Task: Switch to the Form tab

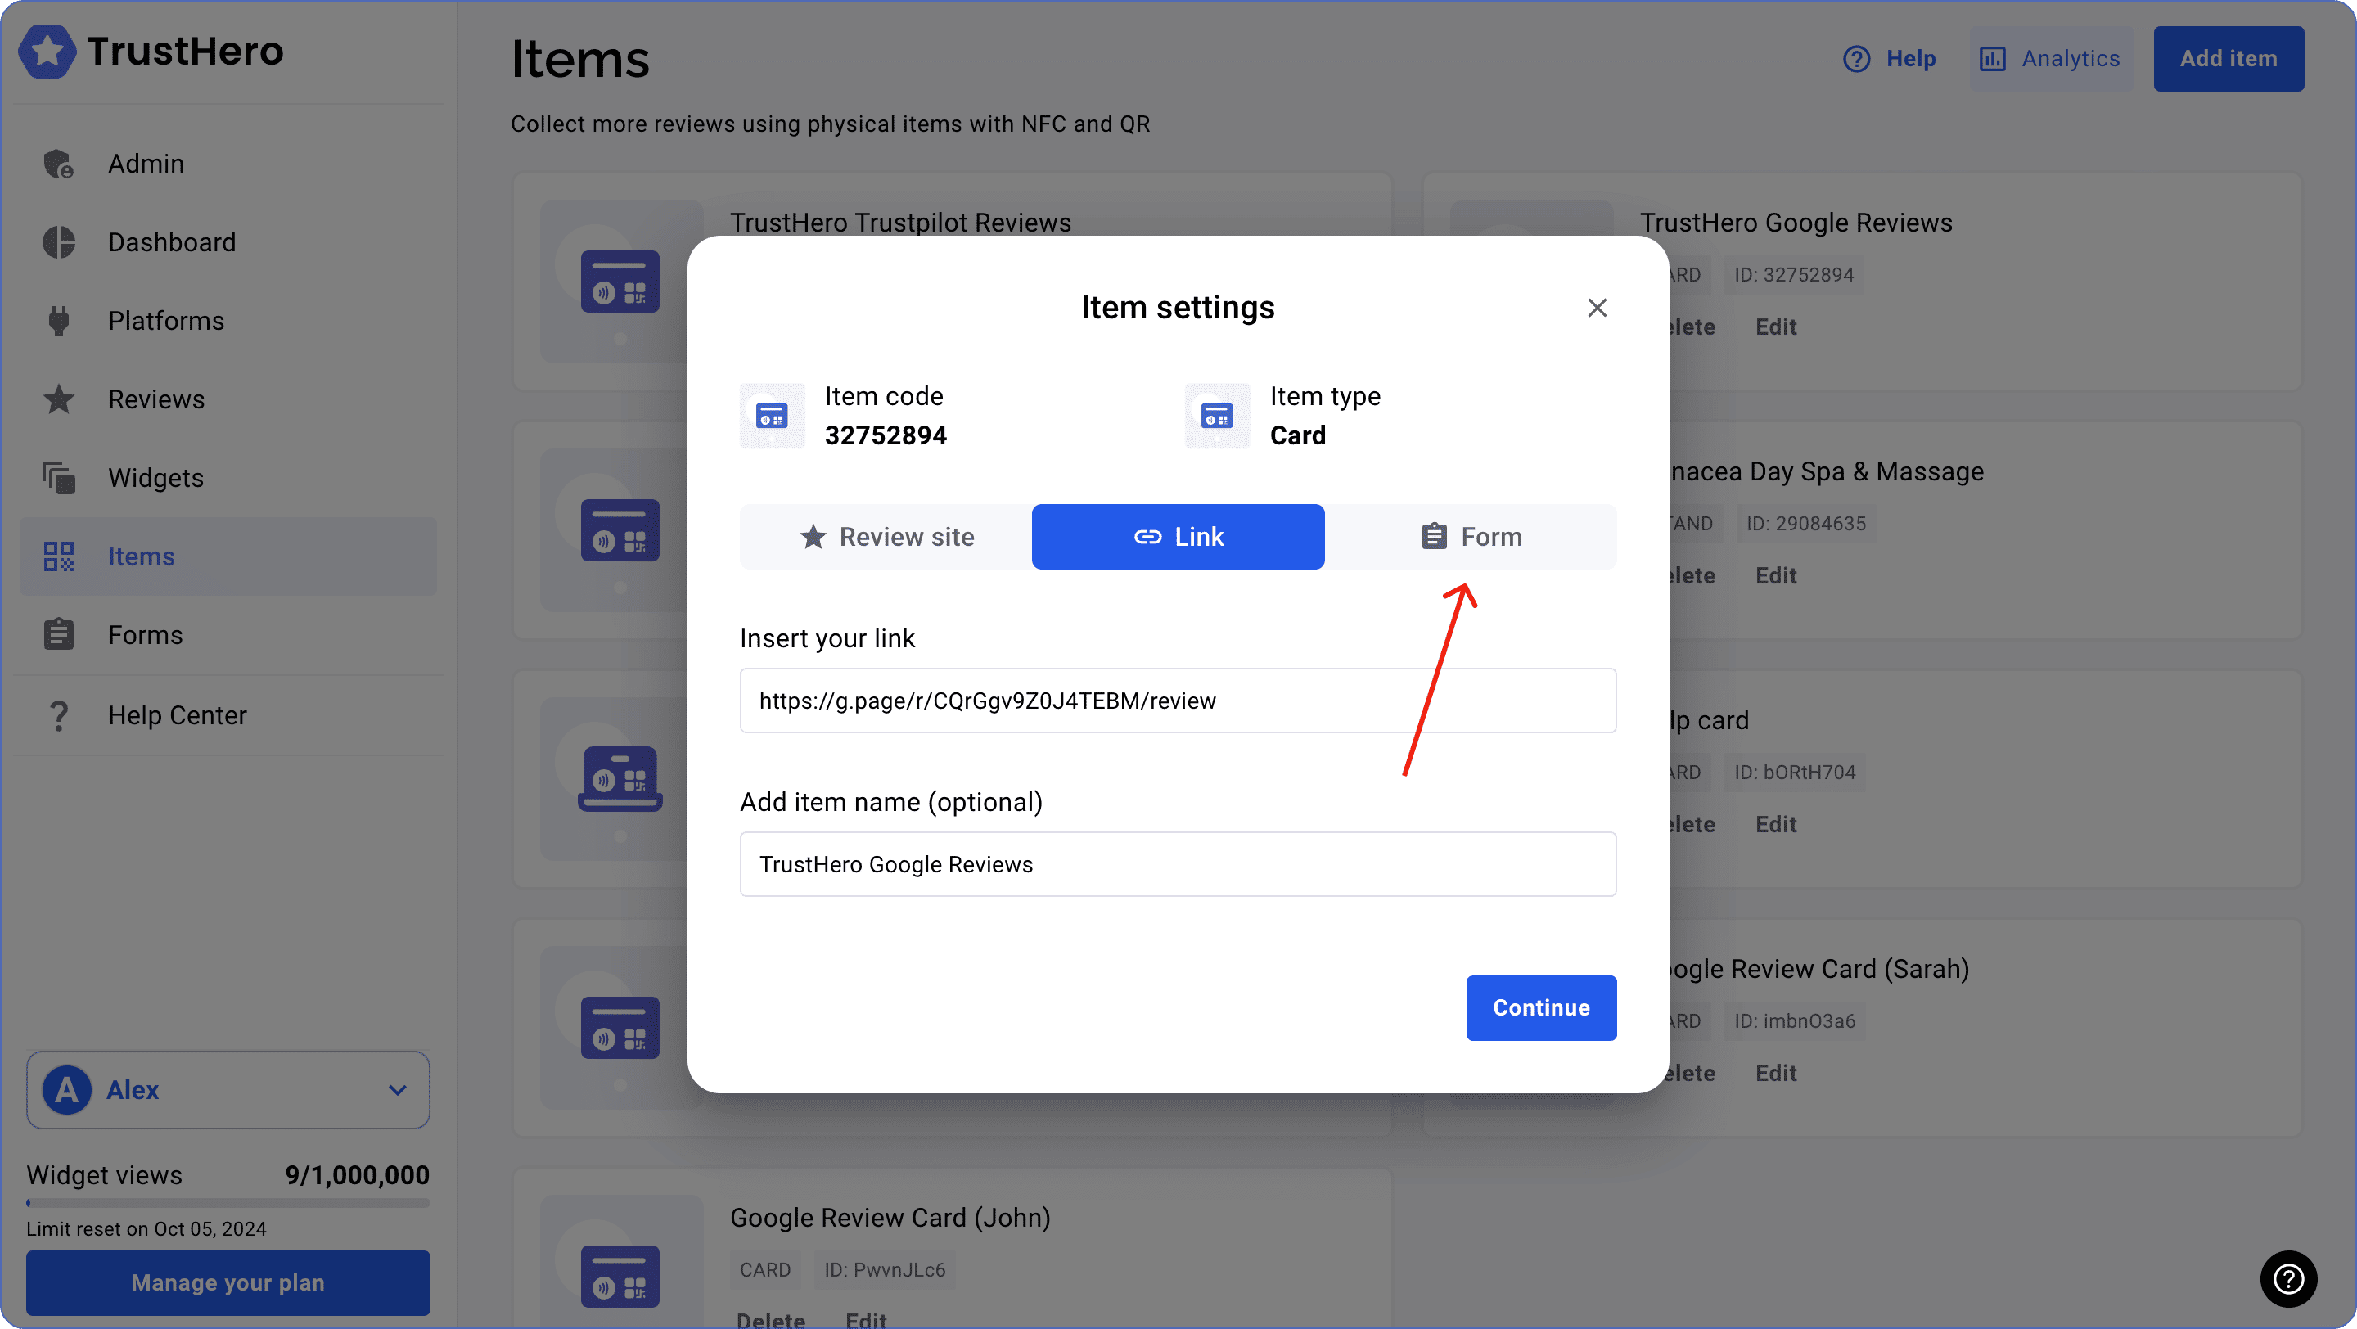Action: pos(1471,537)
